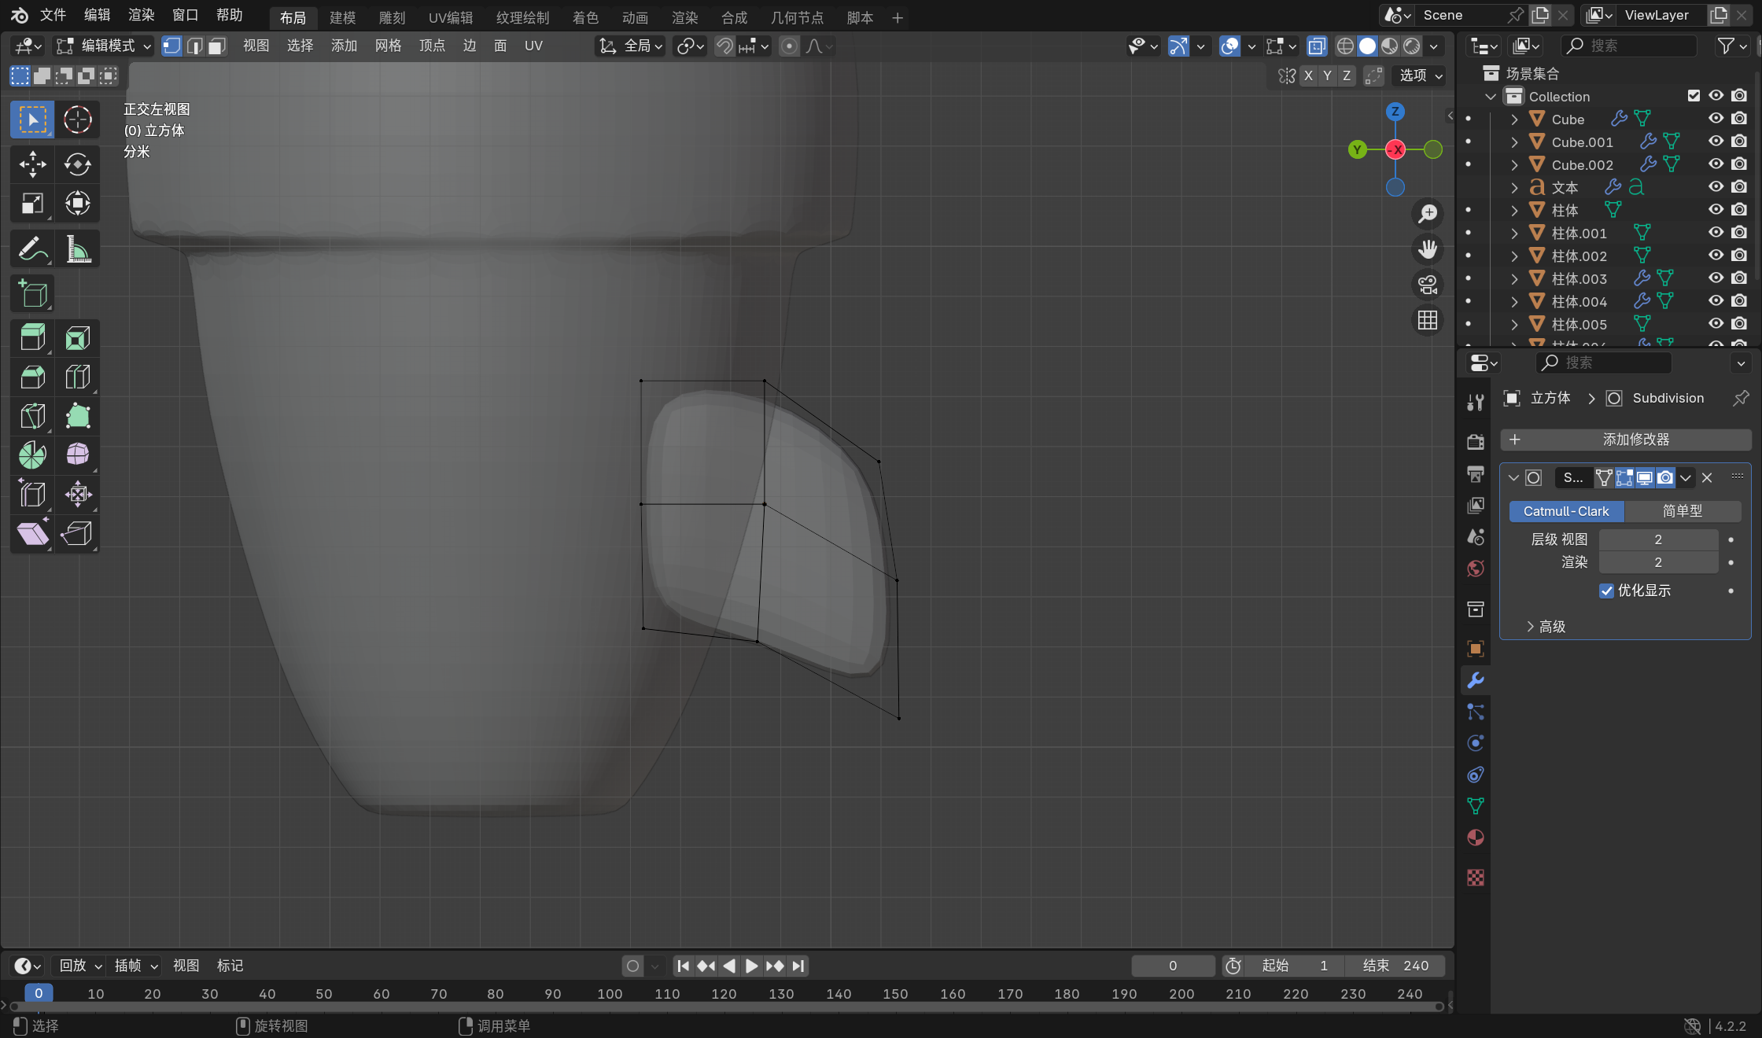Open the 网格 menu
This screenshot has width=1762, height=1038.
coord(388,46)
